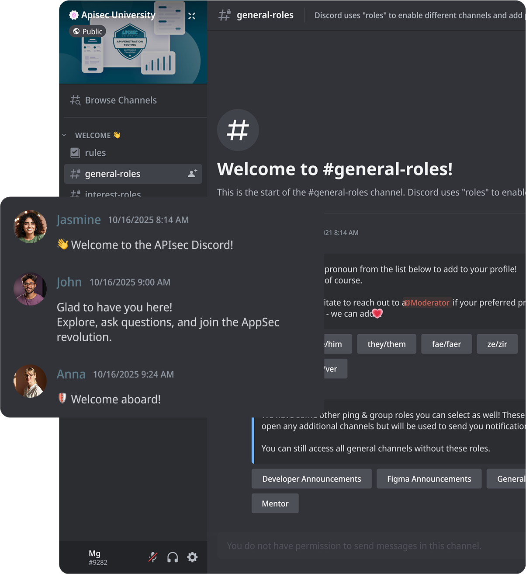Select the they/them pronoun role
The width and height of the screenshot is (526, 574).
tap(387, 344)
